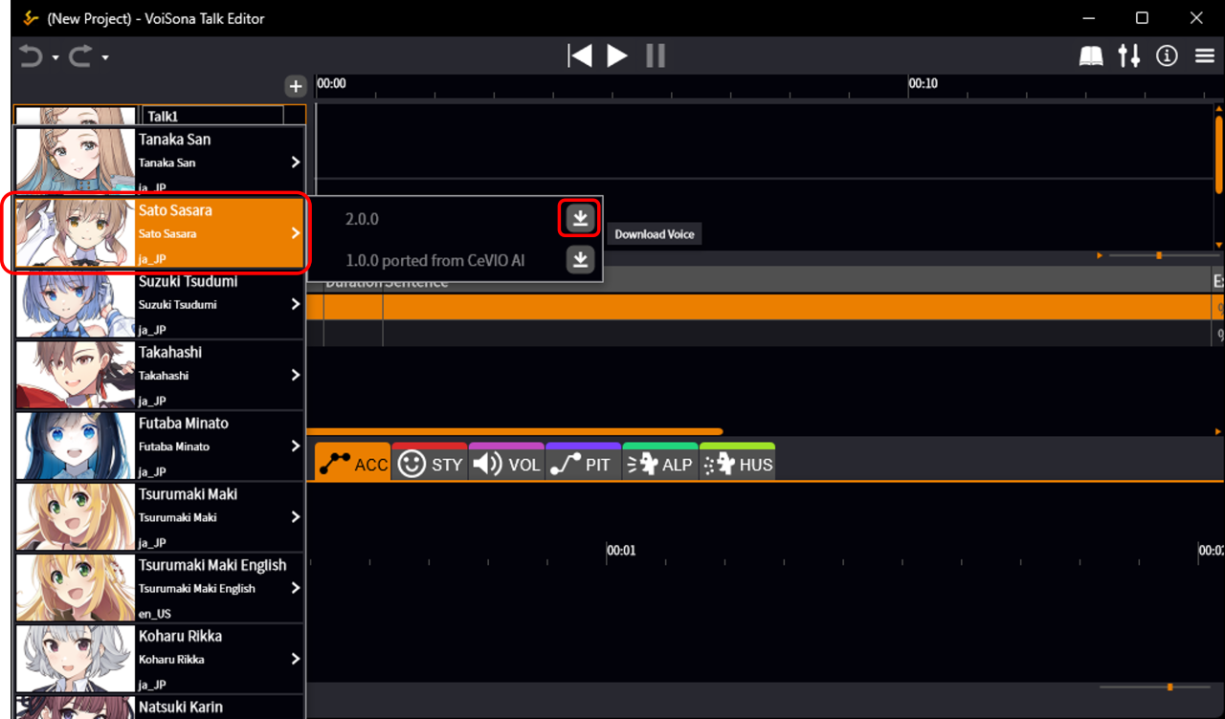Open the dictionary book icon
This screenshot has width=1225, height=719.
tap(1091, 56)
